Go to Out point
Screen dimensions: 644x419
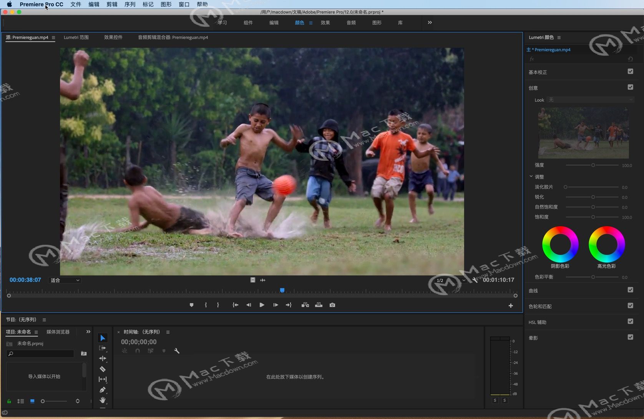point(289,305)
